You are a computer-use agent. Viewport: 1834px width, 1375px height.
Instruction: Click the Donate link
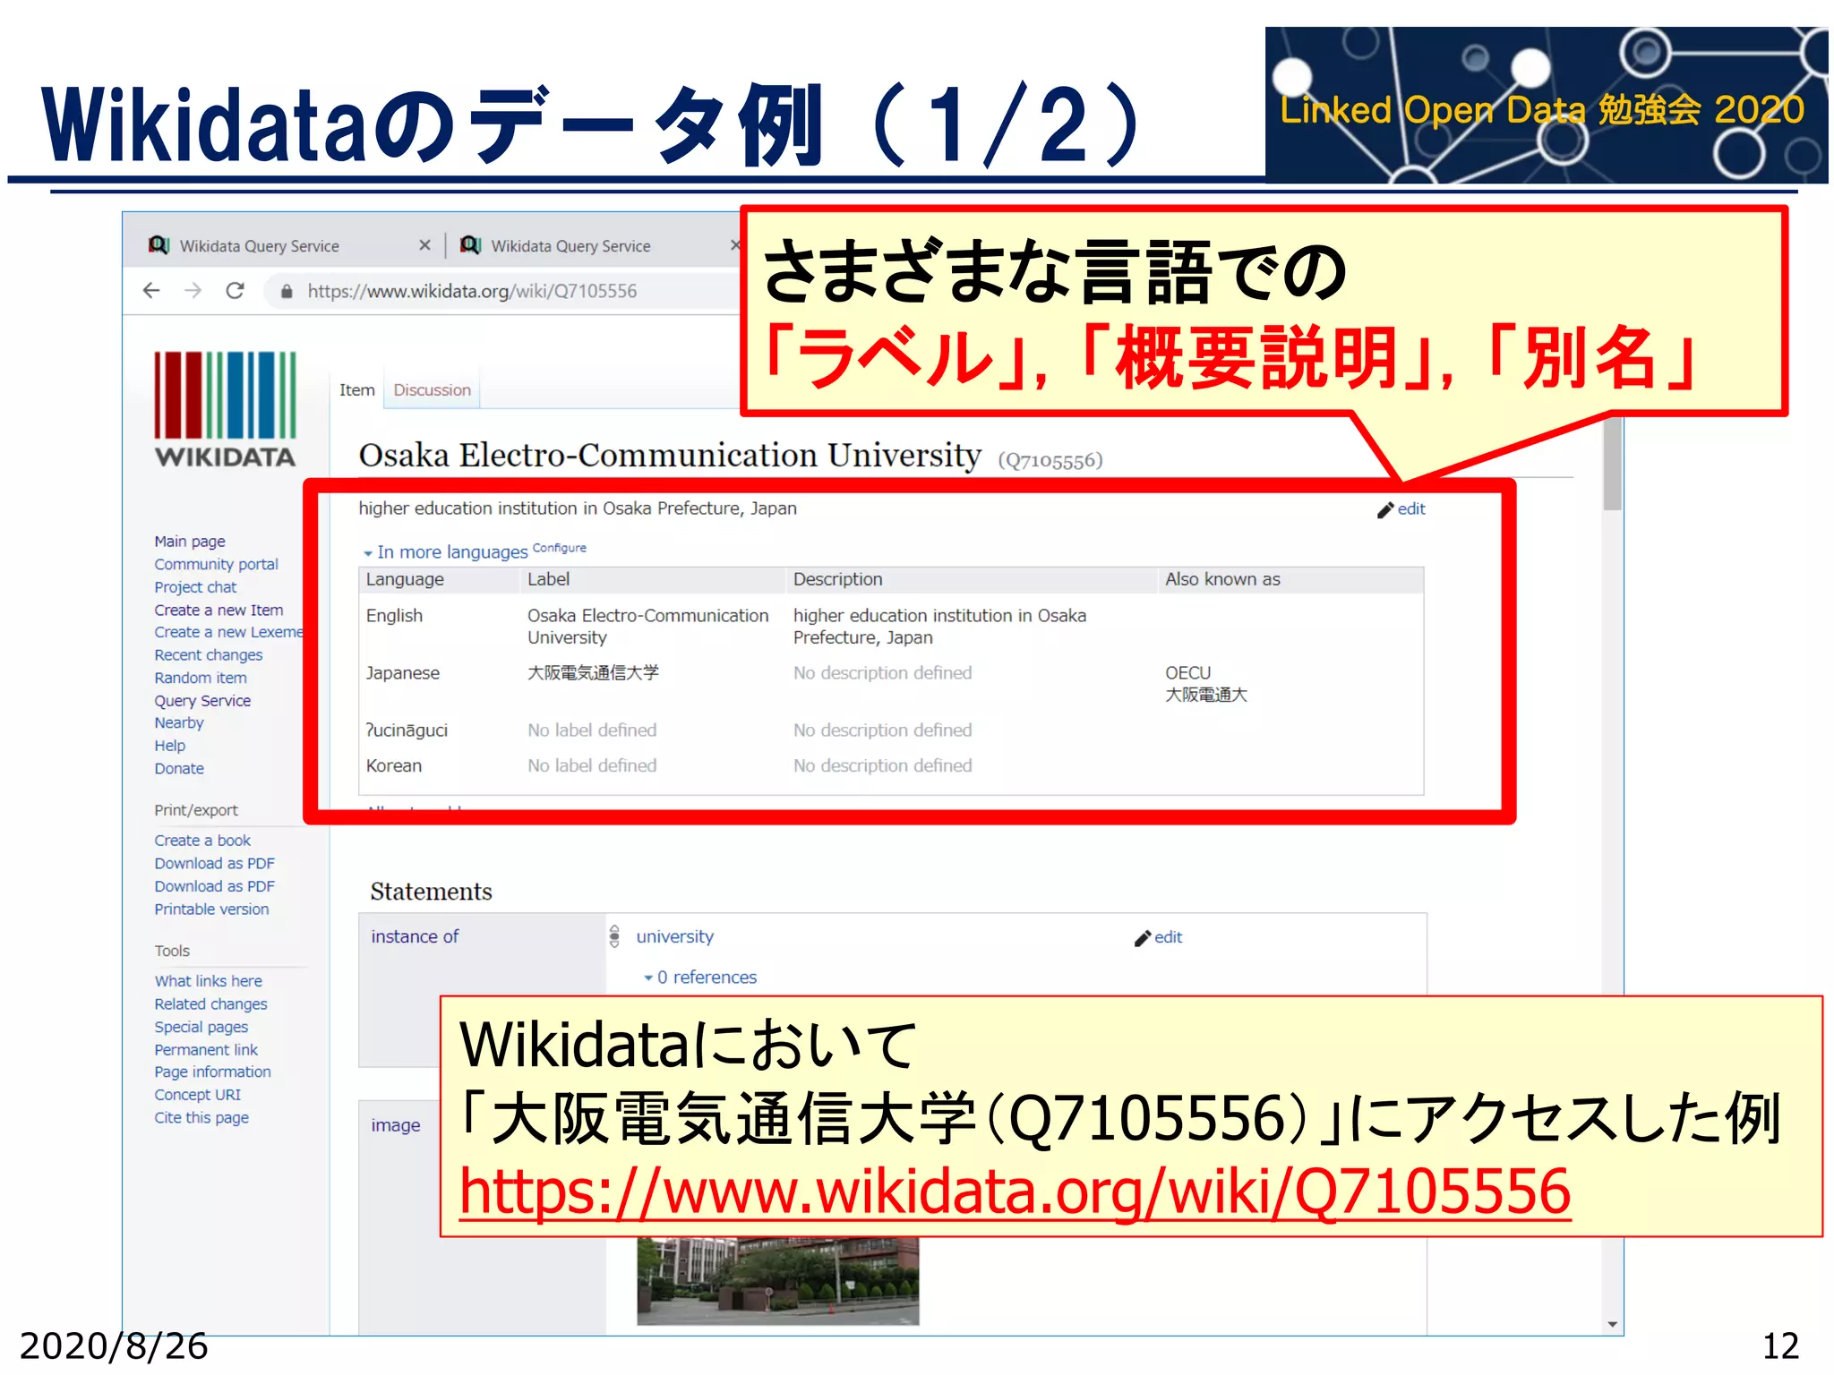coord(178,769)
